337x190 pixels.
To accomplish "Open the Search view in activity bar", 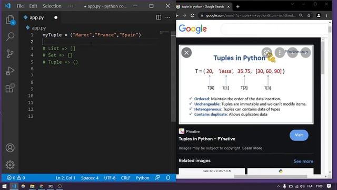I will (x=10, y=36).
